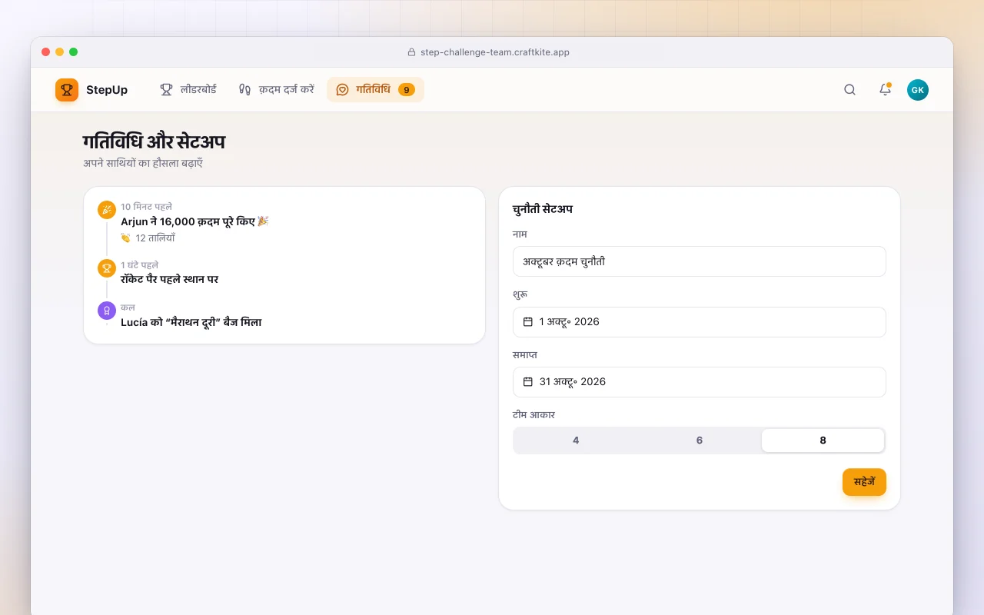Viewport: 984px width, 615px height.
Task: Click the green macOS maximize button
Action: [x=73, y=52]
